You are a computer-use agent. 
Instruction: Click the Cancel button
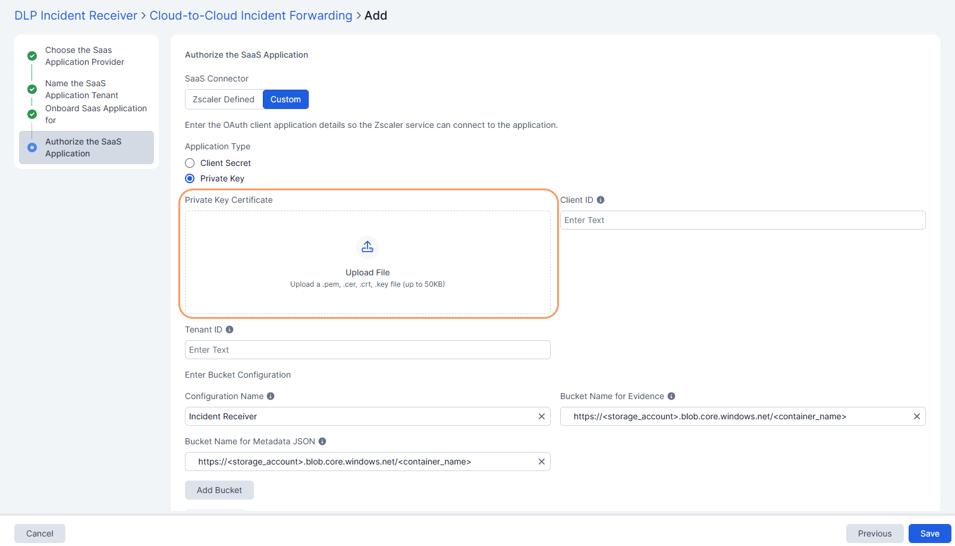[x=40, y=534]
